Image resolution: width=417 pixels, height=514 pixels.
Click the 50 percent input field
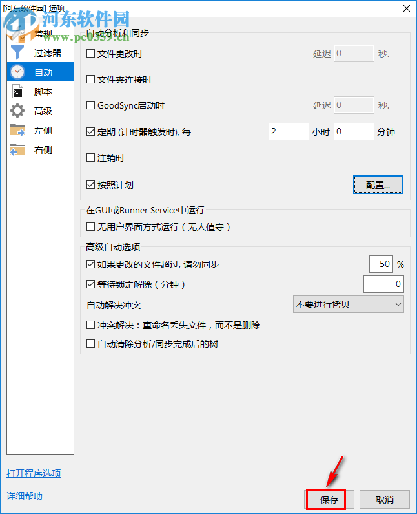pos(381,264)
